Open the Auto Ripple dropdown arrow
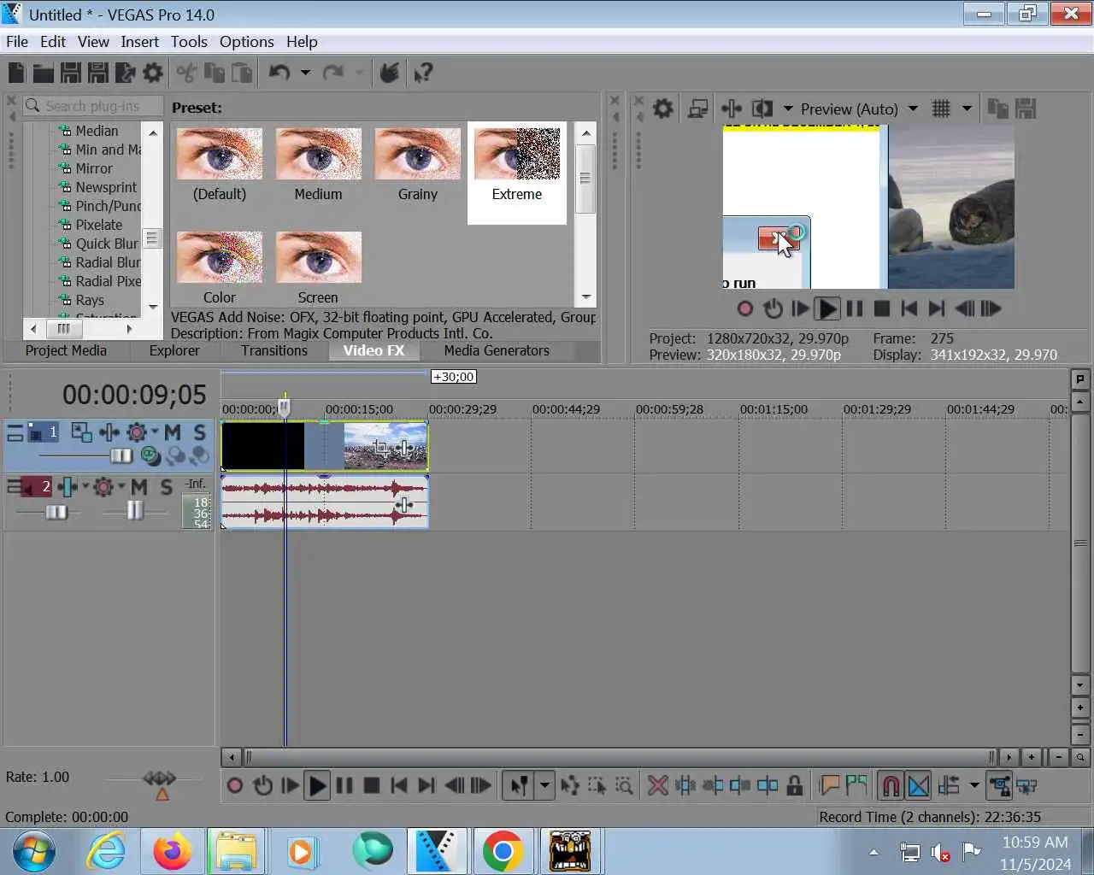The image size is (1094, 875). [973, 785]
